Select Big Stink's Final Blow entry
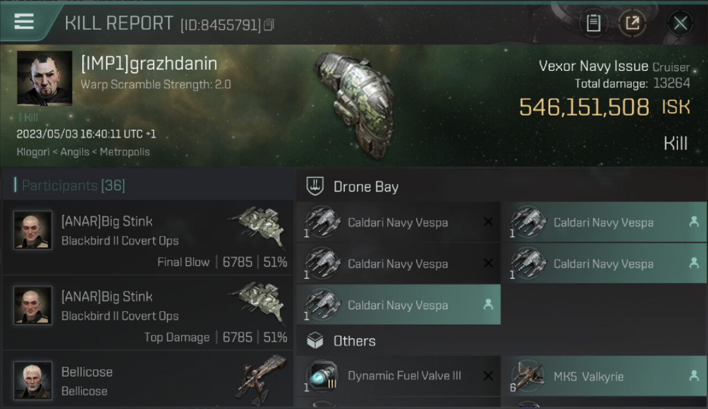 147,237
